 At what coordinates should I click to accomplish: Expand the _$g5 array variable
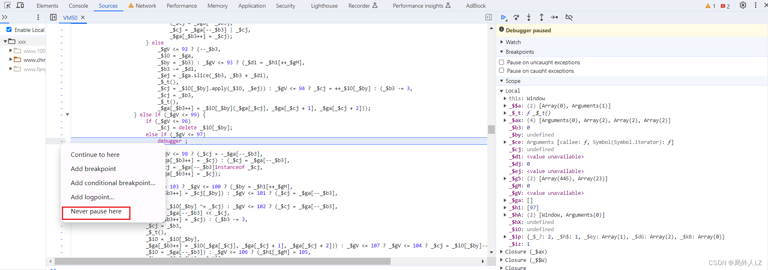click(x=505, y=178)
